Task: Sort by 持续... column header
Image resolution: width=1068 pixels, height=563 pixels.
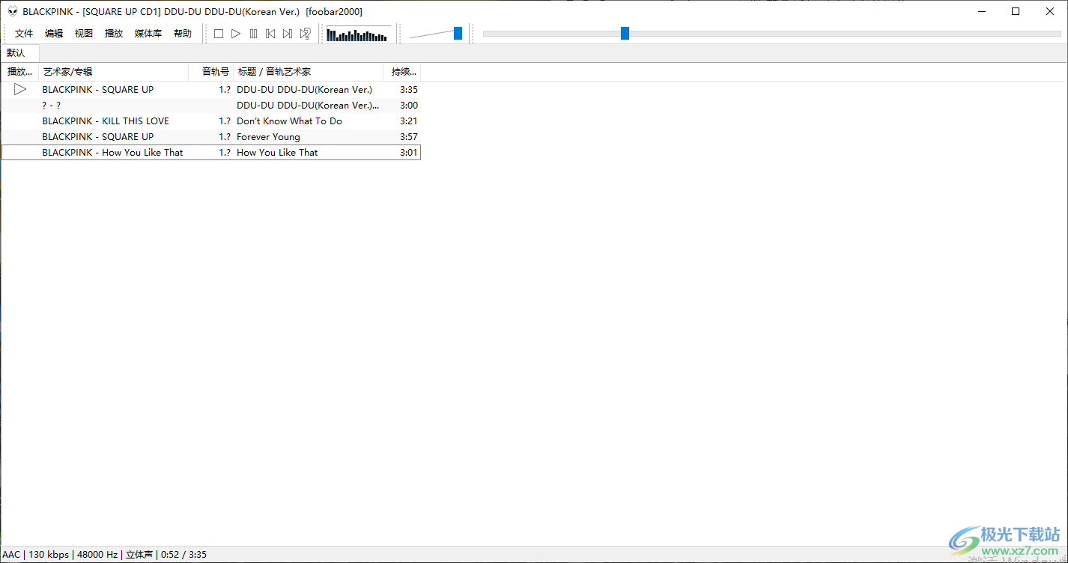Action: pyautogui.click(x=402, y=72)
